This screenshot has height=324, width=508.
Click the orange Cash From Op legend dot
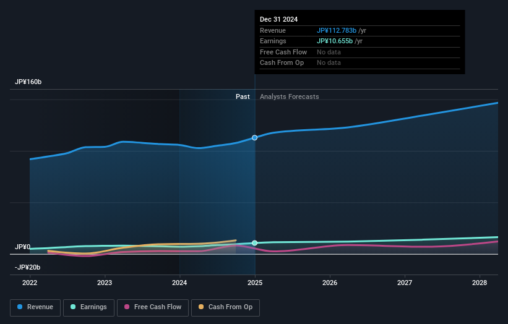point(201,307)
